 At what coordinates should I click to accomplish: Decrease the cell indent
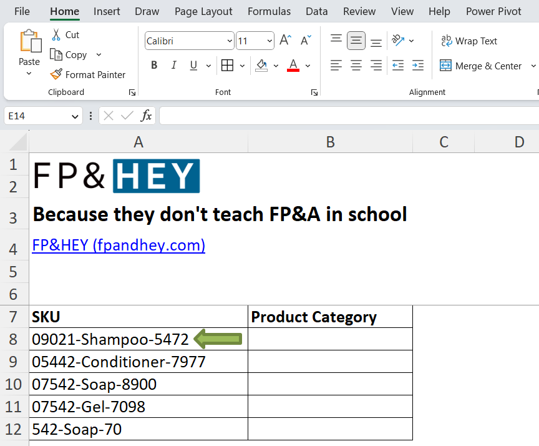click(398, 66)
